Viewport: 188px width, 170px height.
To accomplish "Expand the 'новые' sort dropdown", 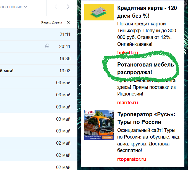I will (x=14, y=7).
